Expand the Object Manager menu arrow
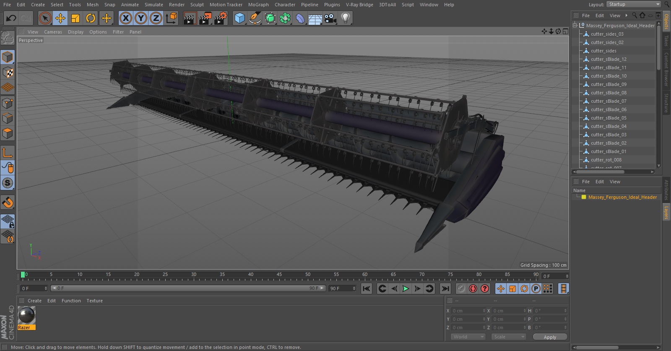This screenshot has width=671, height=351. click(627, 16)
